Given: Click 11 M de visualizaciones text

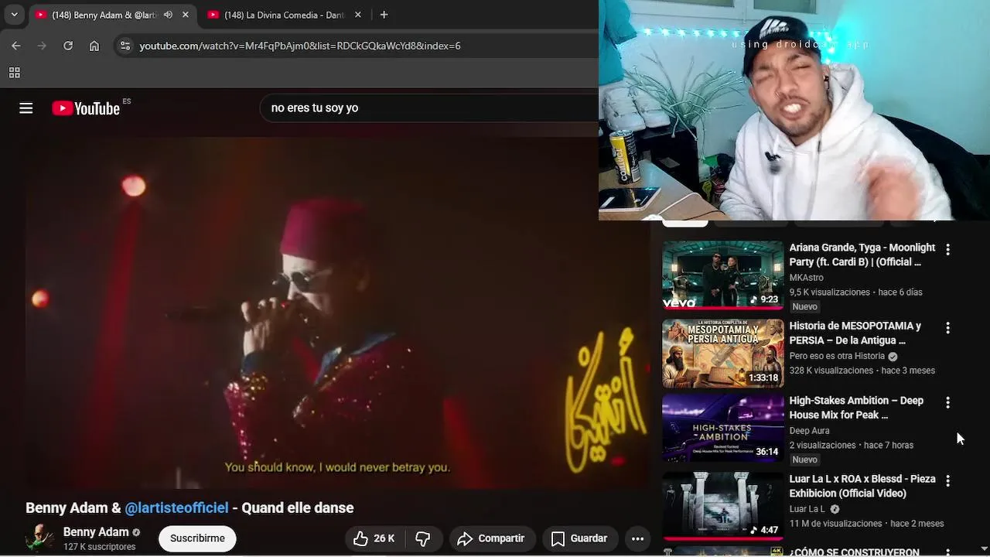Looking at the screenshot, I should (835, 524).
